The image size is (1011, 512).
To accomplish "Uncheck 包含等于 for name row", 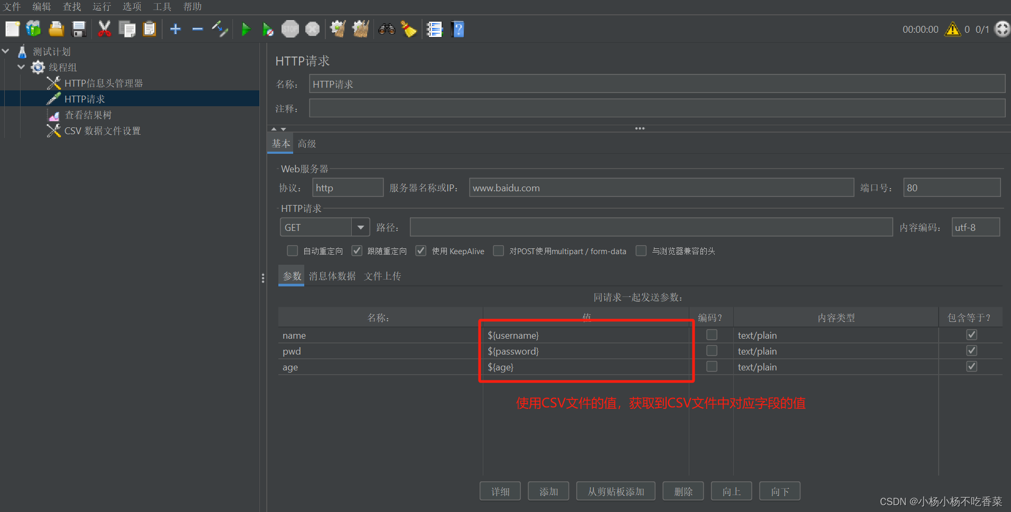I will tap(971, 335).
